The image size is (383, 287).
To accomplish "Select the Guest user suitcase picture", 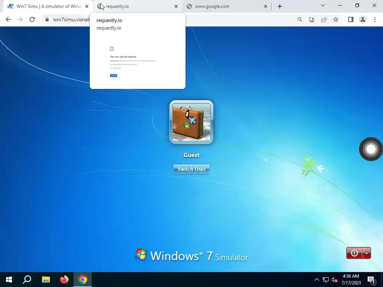I will tap(191, 122).
